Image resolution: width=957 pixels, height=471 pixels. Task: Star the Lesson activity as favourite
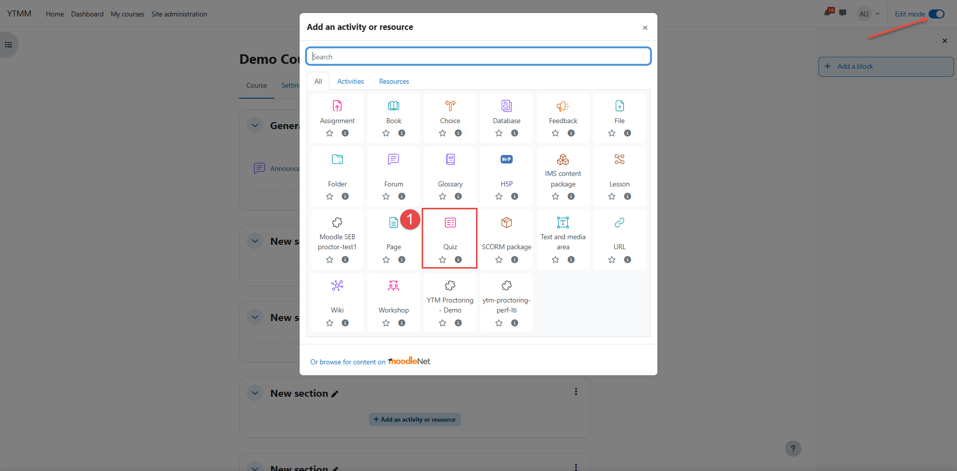click(x=612, y=196)
